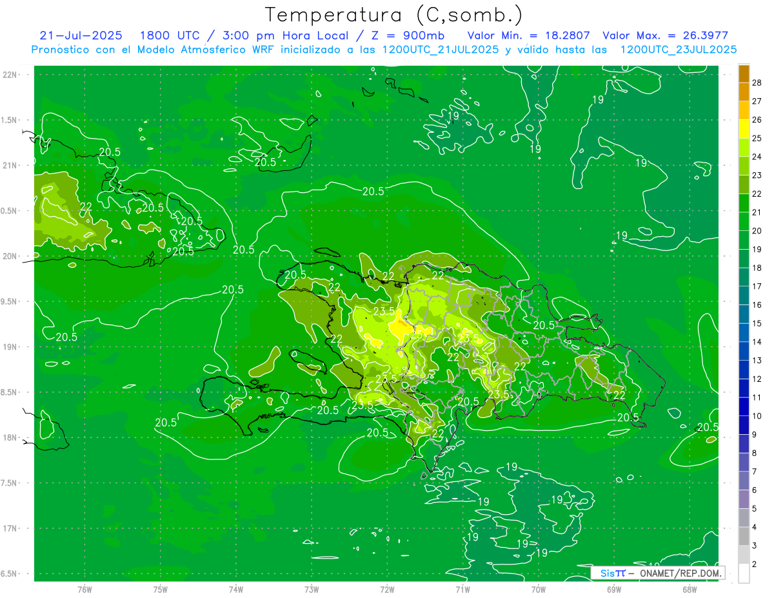The width and height of the screenshot is (774, 598).
Task: Click the gray legend band between 3 and 4
Action: (744, 536)
